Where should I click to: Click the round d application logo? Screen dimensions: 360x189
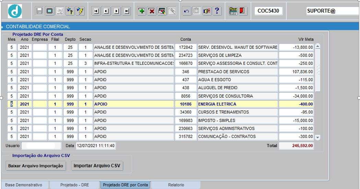[x=15, y=11]
